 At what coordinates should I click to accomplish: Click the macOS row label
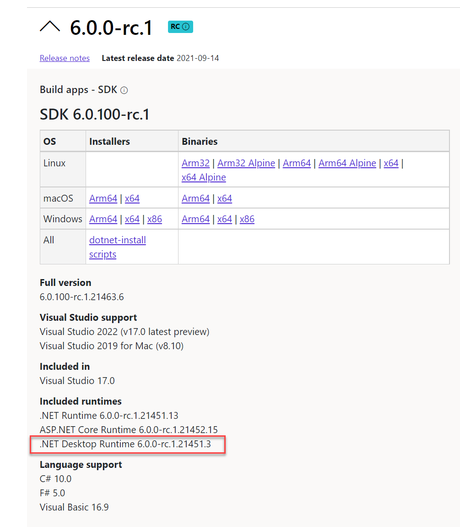(x=58, y=198)
